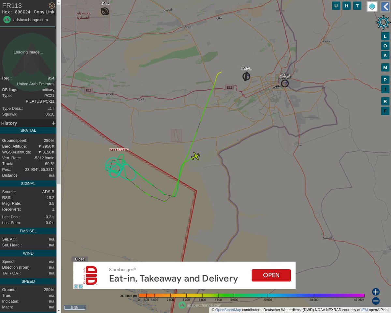The height and width of the screenshot is (313, 391).
Task: Open the adsbexchange.com logo link
Action: [x=26, y=20]
